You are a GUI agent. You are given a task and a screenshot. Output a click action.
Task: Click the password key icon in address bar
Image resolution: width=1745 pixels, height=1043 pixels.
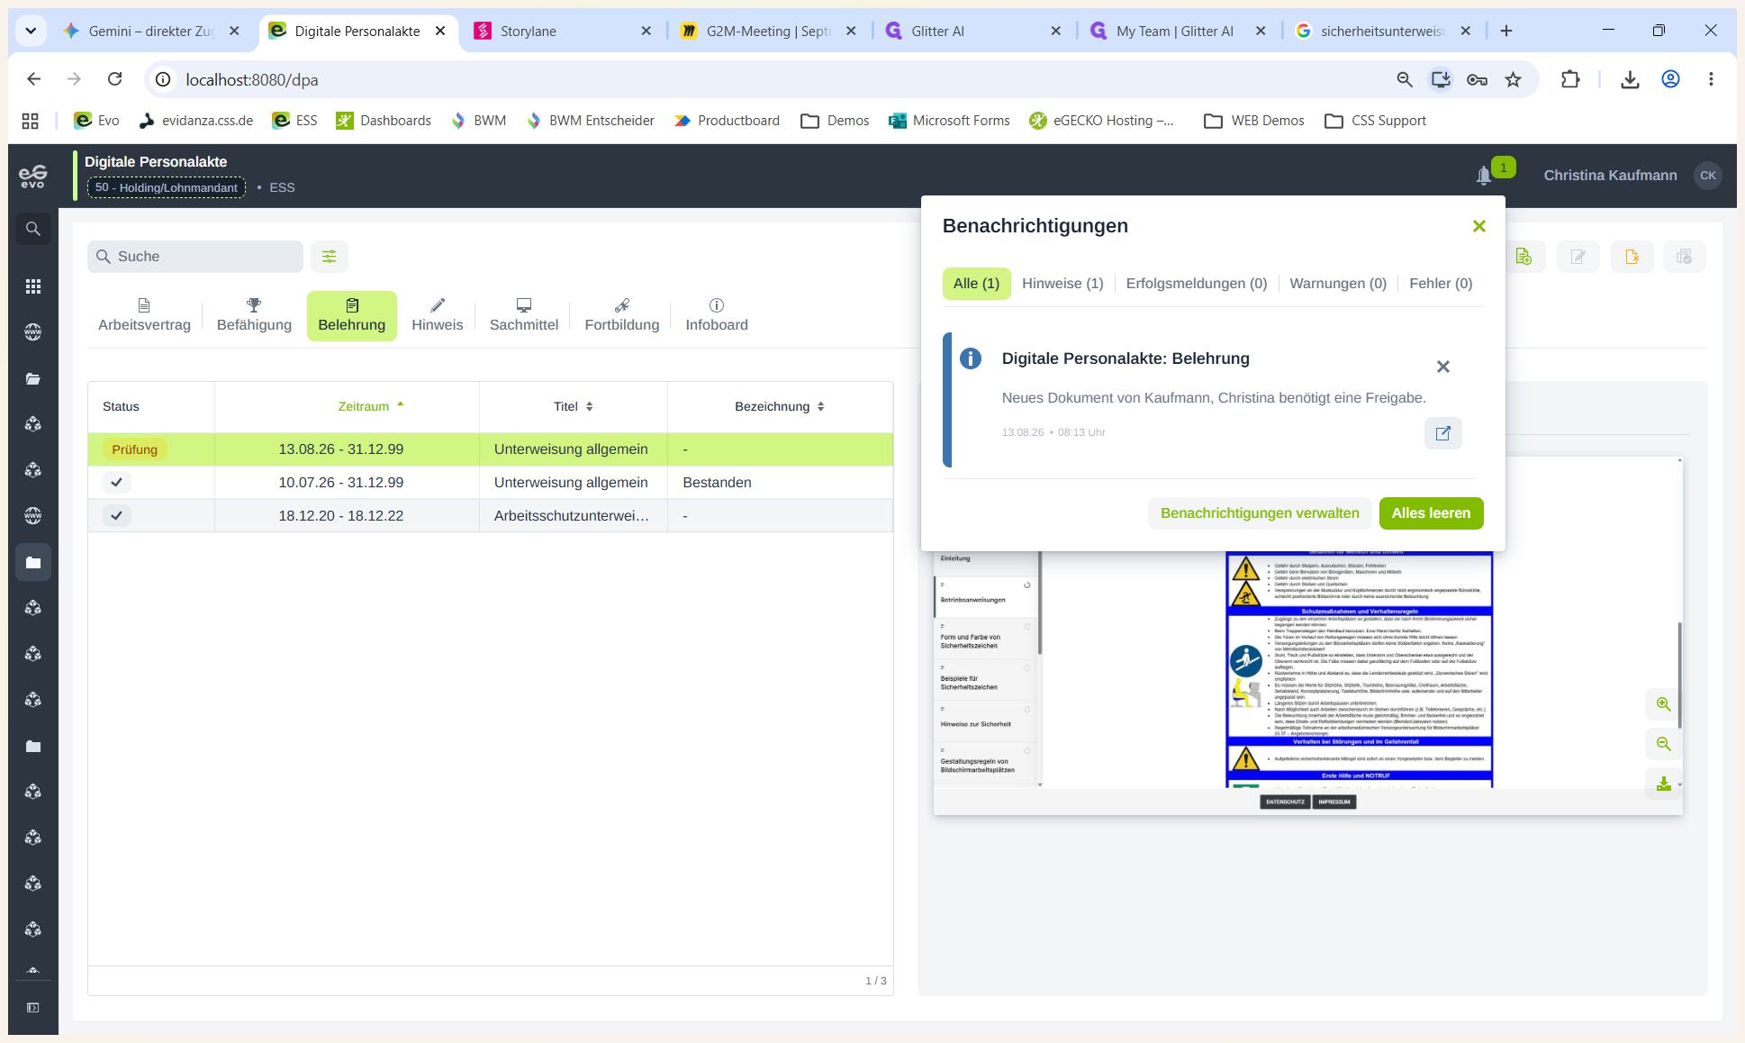1477,79
